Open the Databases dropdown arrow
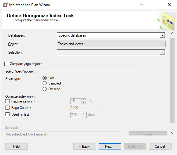 pos(162,35)
